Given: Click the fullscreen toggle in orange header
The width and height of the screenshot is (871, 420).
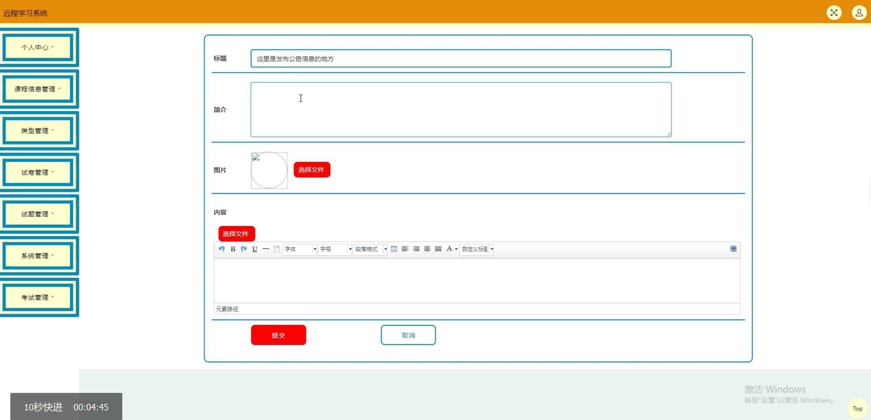Looking at the screenshot, I should [834, 13].
